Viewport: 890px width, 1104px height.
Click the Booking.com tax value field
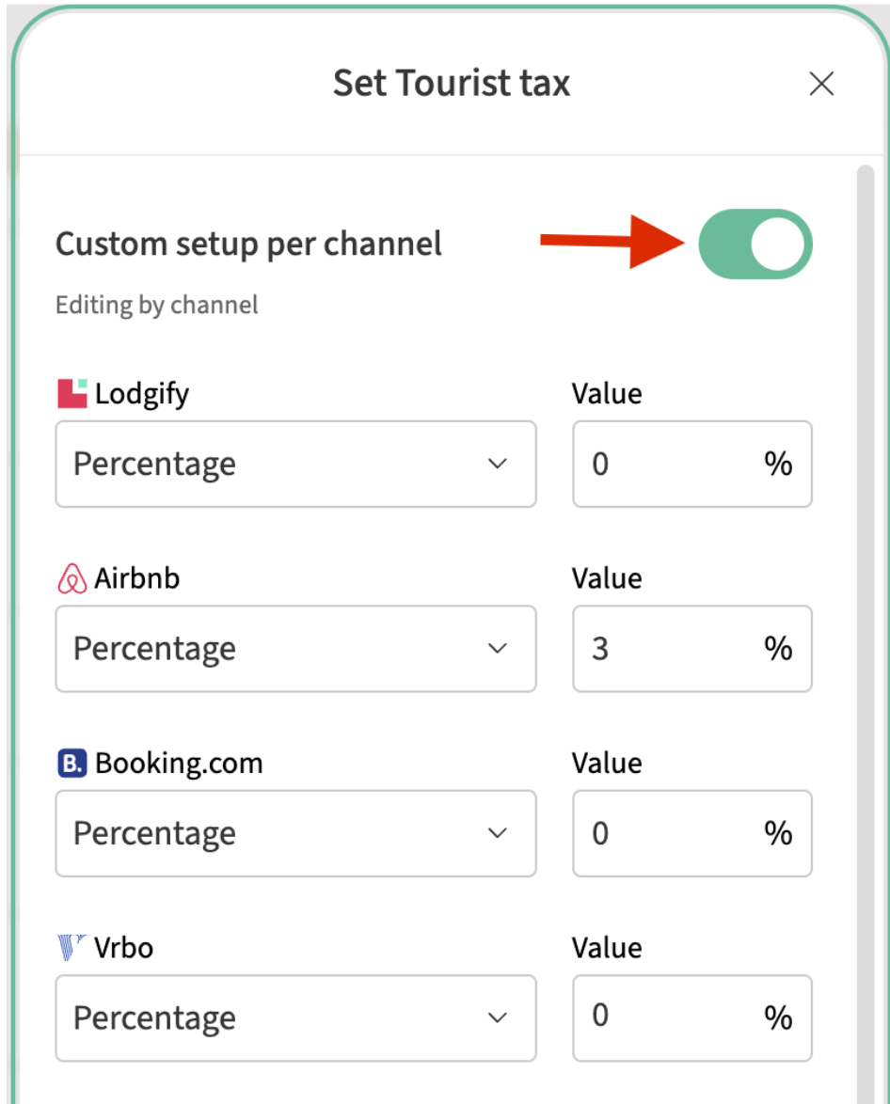tap(668, 833)
